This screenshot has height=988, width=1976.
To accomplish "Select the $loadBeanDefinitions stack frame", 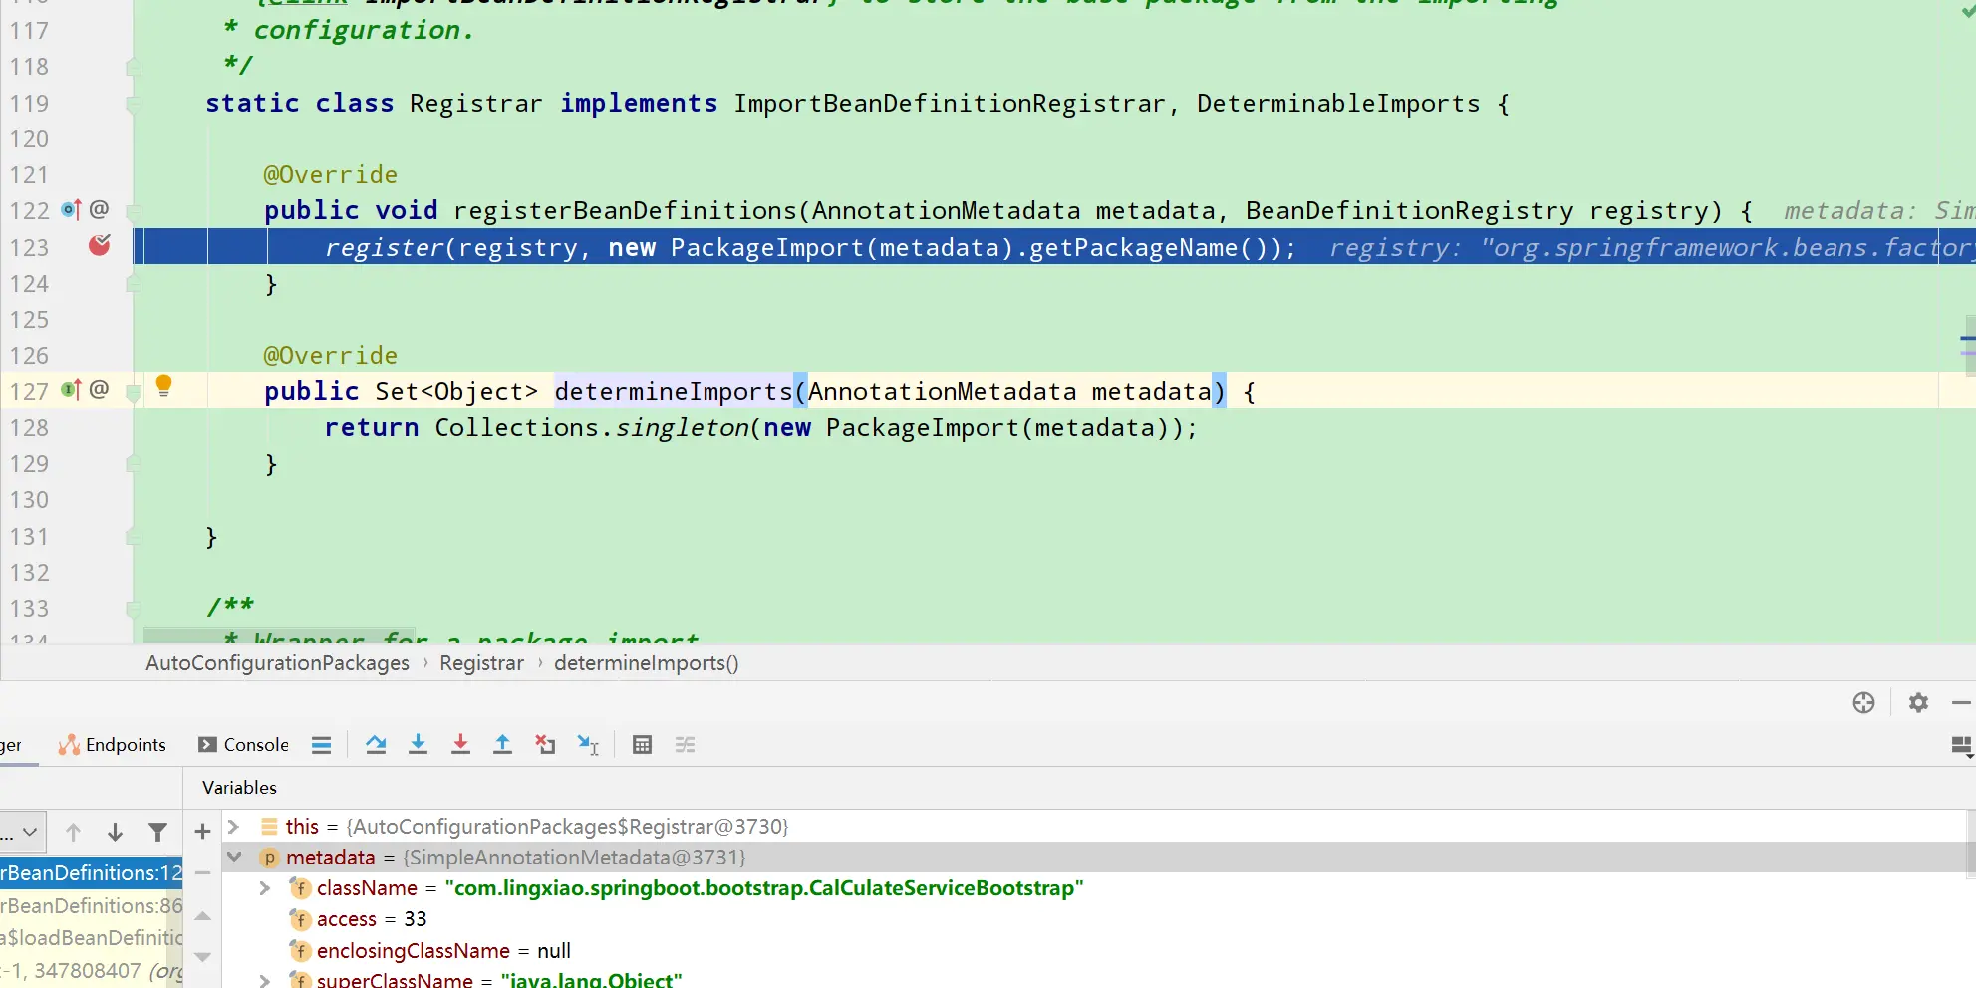I will click(x=91, y=938).
